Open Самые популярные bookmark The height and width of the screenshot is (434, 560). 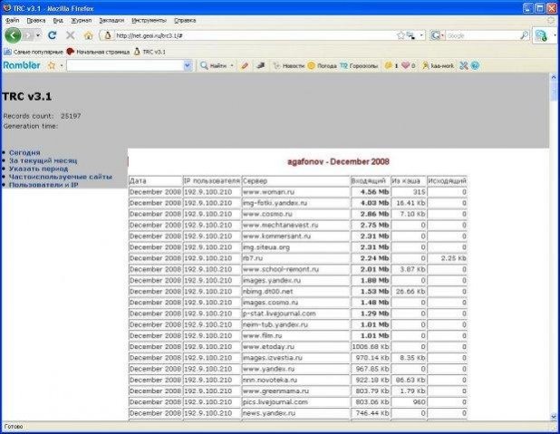point(34,52)
